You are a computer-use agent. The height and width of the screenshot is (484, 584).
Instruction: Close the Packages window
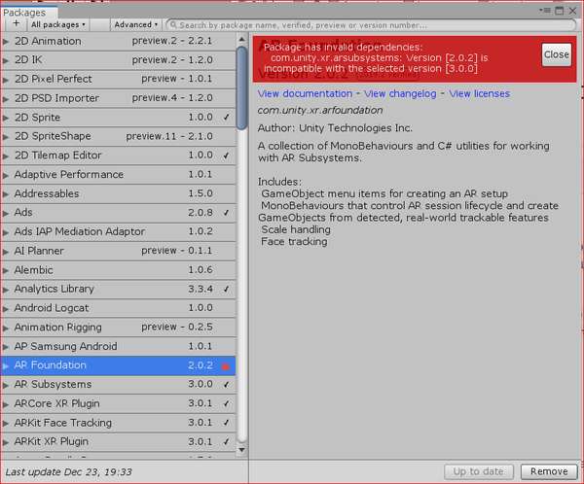(573, 11)
